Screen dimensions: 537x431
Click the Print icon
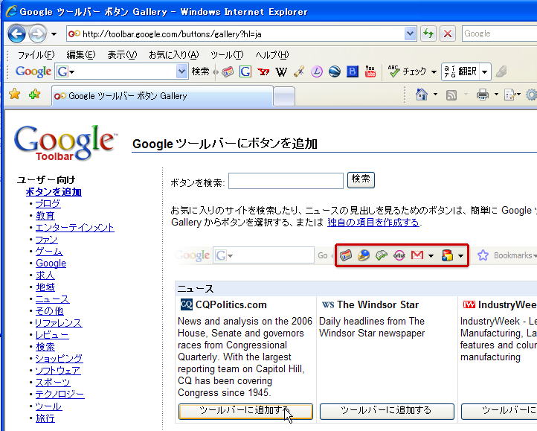pos(483,95)
